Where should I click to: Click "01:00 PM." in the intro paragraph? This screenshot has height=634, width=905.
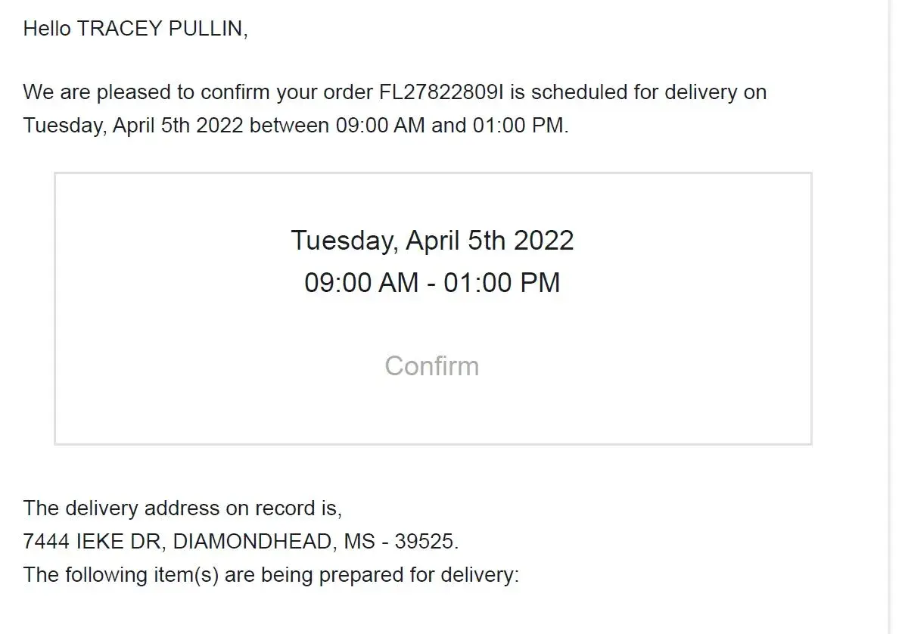(521, 126)
